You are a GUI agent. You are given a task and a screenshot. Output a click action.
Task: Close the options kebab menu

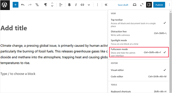[169, 5]
